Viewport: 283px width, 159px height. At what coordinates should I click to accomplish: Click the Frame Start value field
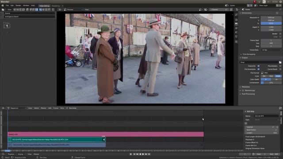coord(271,40)
